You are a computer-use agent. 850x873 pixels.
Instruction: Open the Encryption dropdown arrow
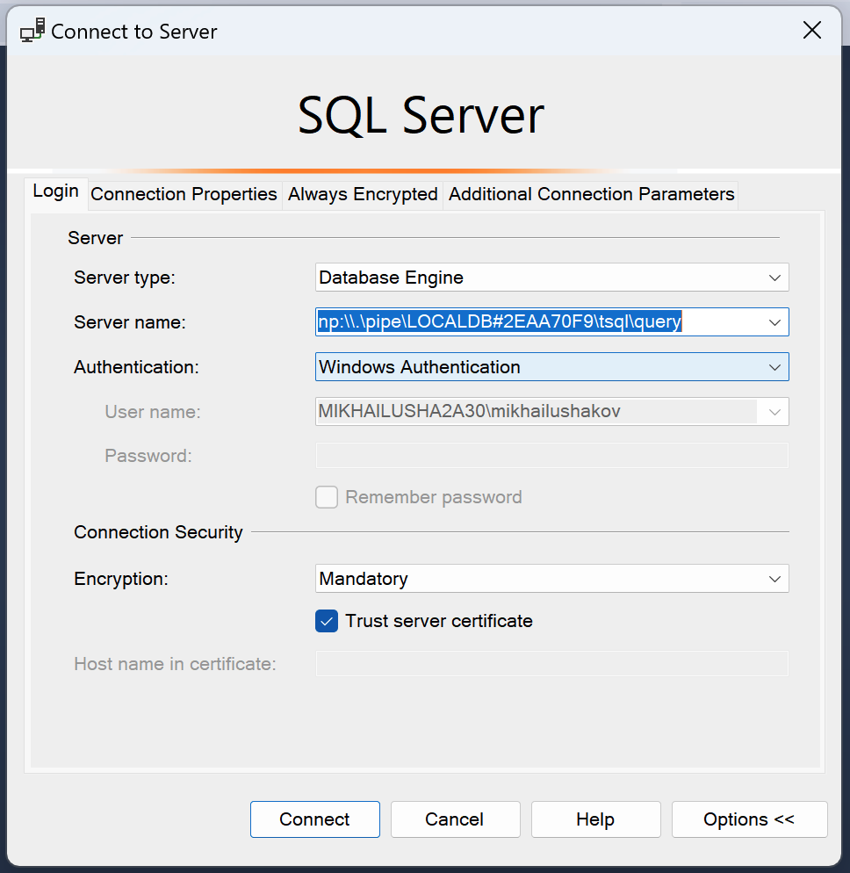(x=774, y=580)
